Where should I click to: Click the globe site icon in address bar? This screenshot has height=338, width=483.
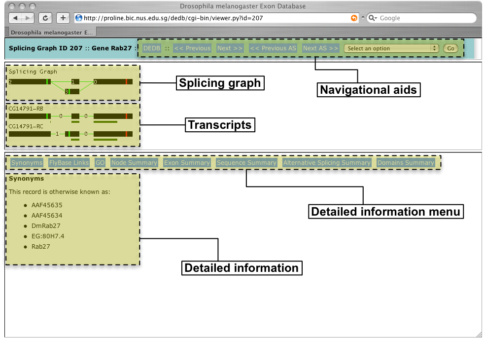coord(79,18)
